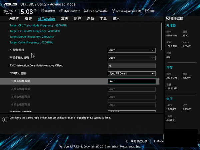Click Target DRAM Frequency : 2400MHz text
This screenshot has width=200, height=150.
[x=32, y=37]
